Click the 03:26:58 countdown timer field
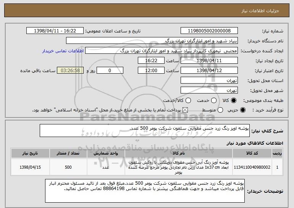294x208 pixels. (x=70, y=71)
